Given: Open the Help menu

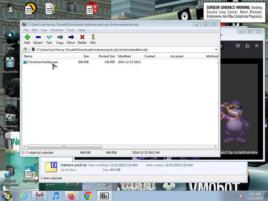Looking at the screenshot, I should coord(82,30).
